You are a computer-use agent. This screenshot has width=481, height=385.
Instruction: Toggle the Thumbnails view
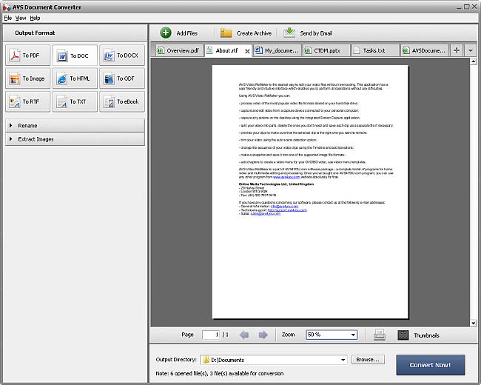(418, 335)
